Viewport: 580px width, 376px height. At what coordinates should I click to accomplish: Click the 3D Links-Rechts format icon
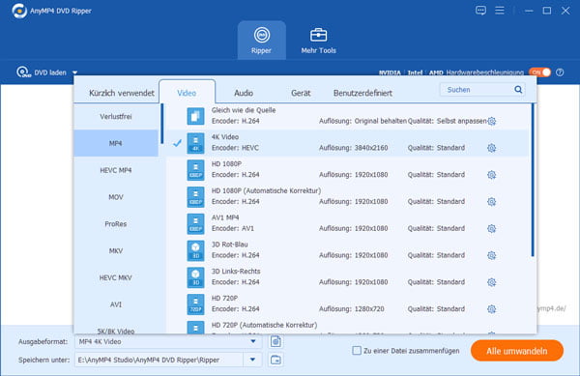pyautogui.click(x=195, y=277)
